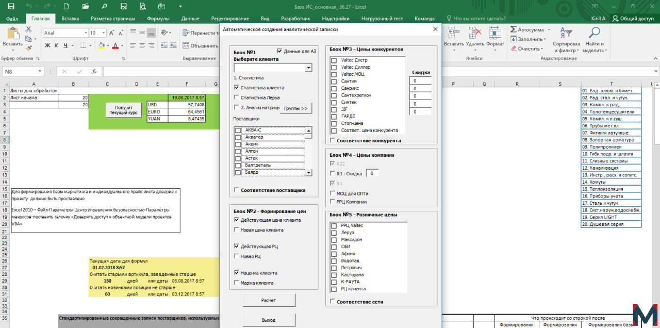Switch to the Формулы tab
660x328 pixels.
158,19
